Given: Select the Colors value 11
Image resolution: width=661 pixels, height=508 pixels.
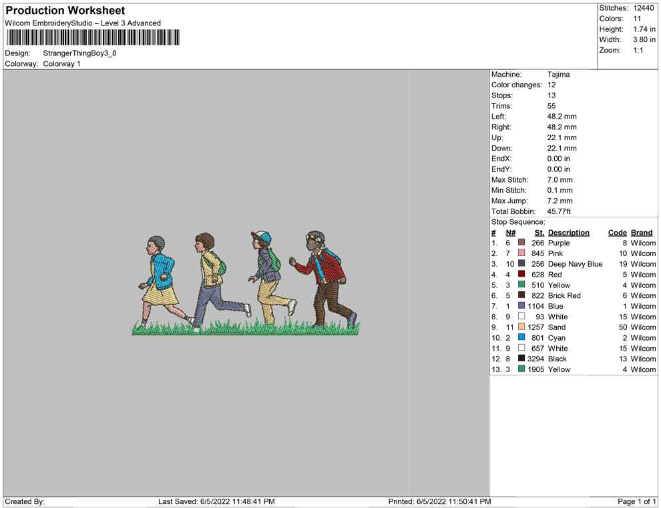Looking at the screenshot, I should (x=637, y=19).
